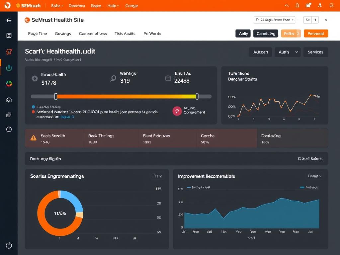Click the warning triangle on Secis Serulth
This screenshot has width=340, height=255.
coord(34,138)
